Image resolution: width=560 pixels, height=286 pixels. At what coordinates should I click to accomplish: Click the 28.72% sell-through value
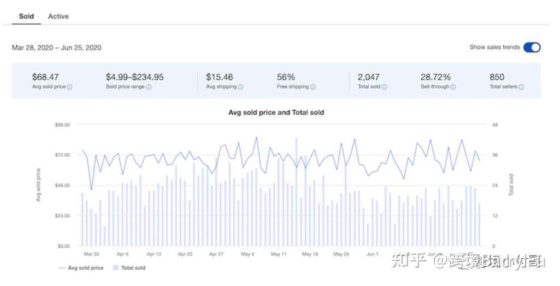(435, 77)
